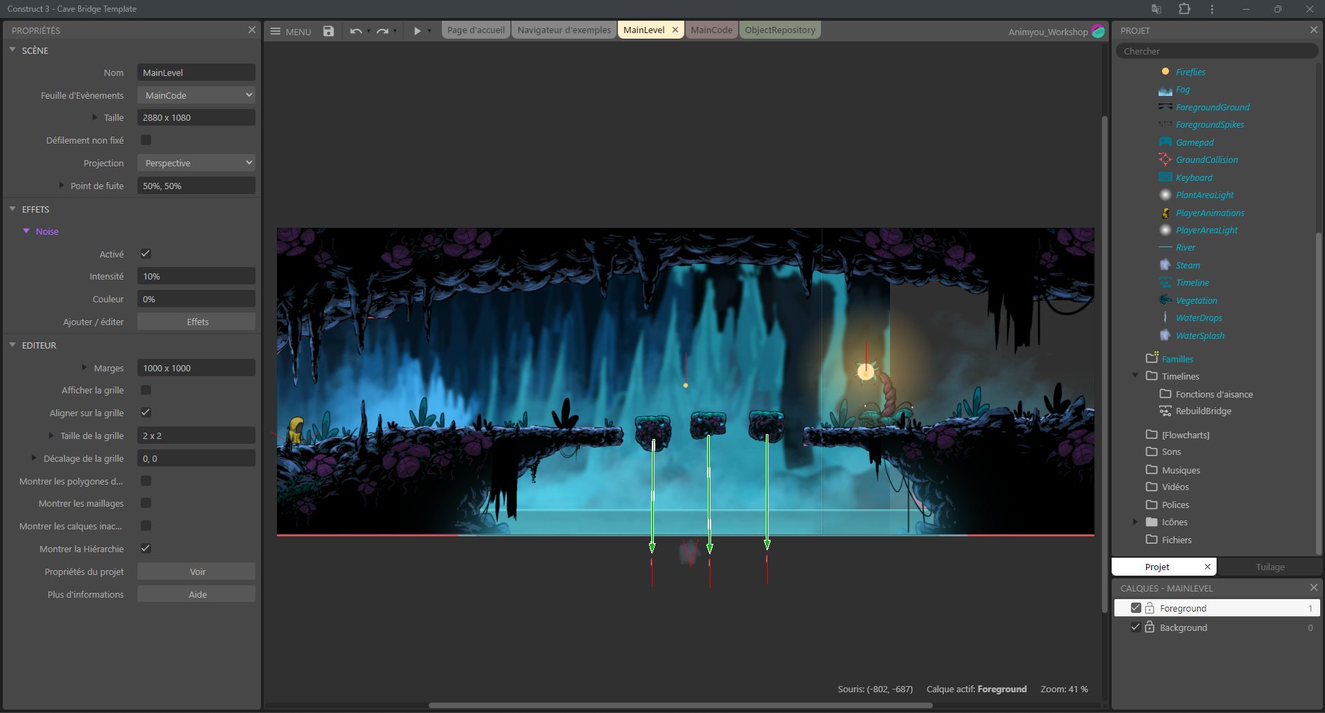Click the Voir button
Screen dimensions: 1325x713
coord(196,572)
